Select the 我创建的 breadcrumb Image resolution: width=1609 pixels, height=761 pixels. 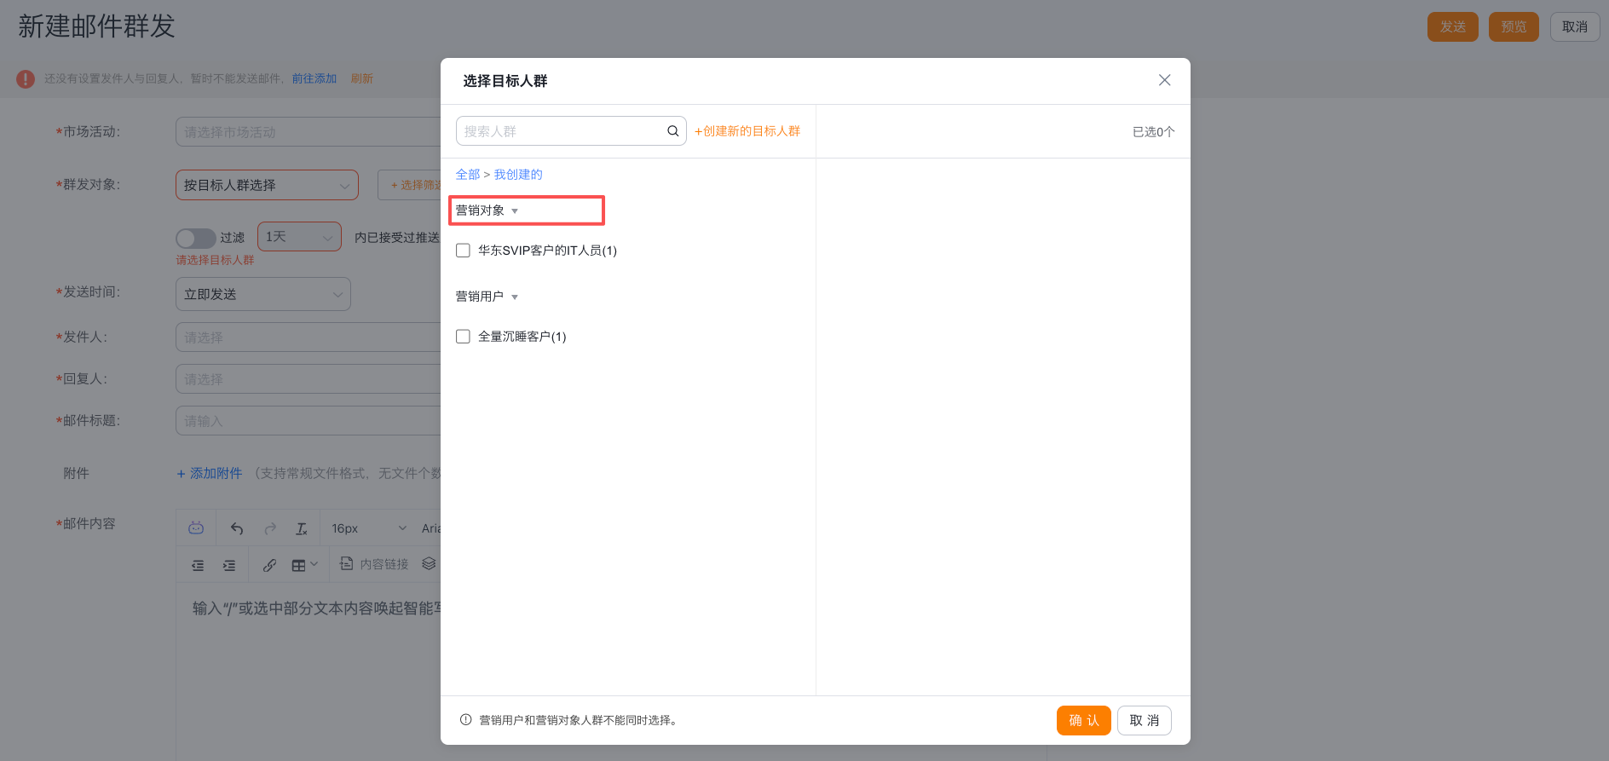point(518,175)
